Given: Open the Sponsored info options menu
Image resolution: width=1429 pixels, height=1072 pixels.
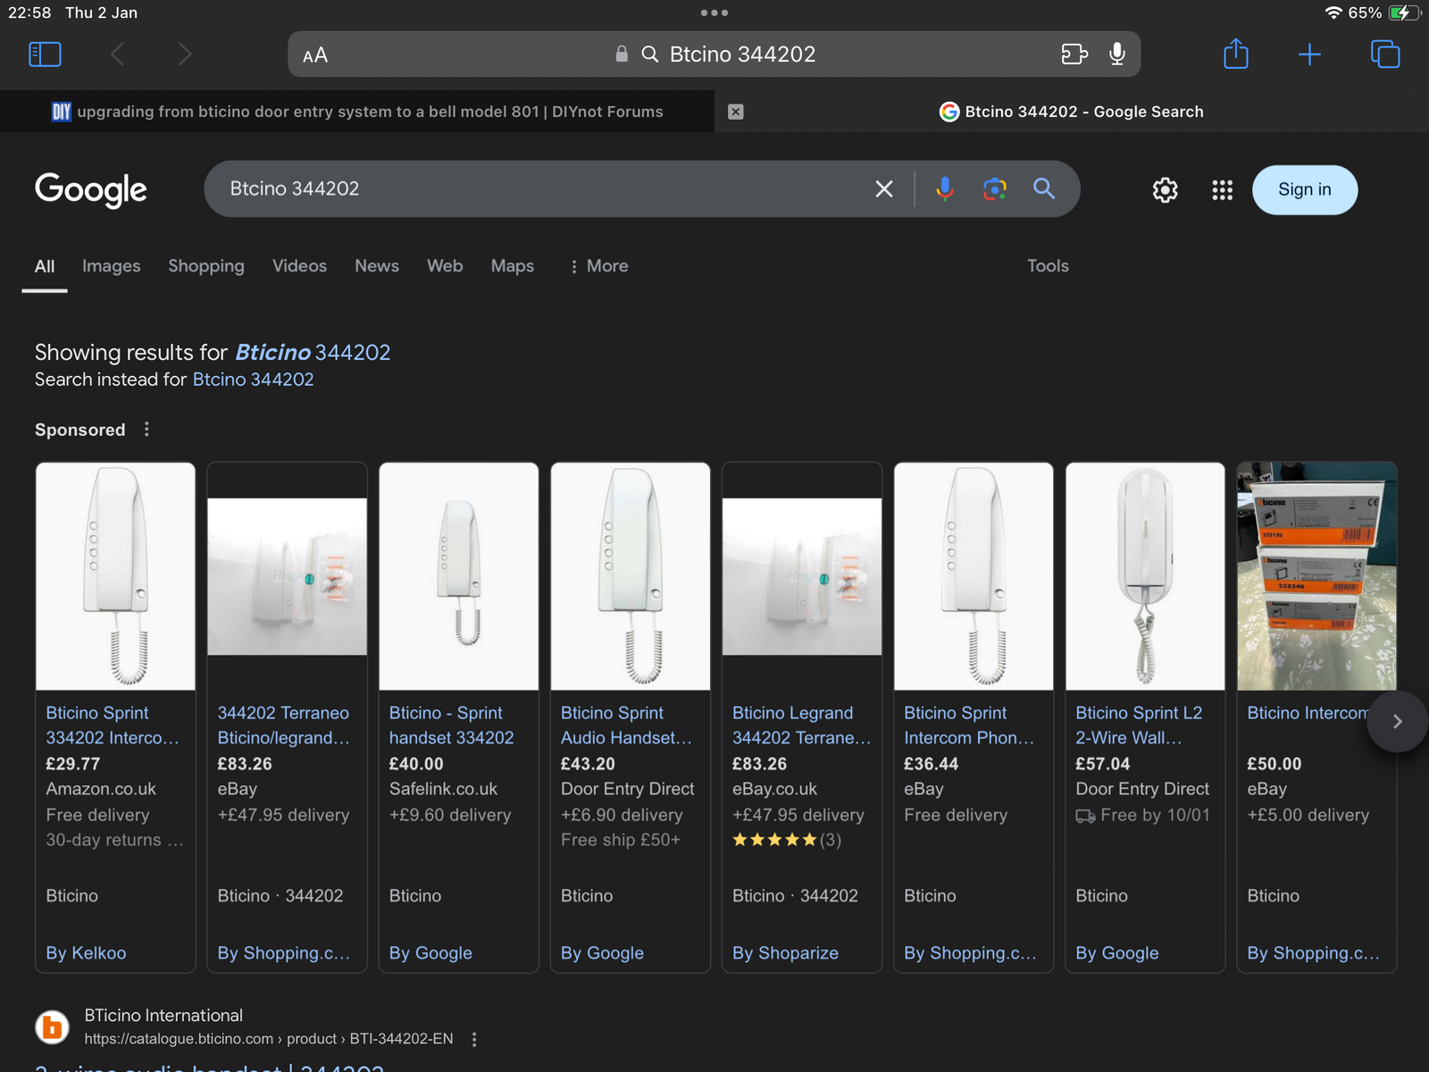Looking at the screenshot, I should 146,430.
